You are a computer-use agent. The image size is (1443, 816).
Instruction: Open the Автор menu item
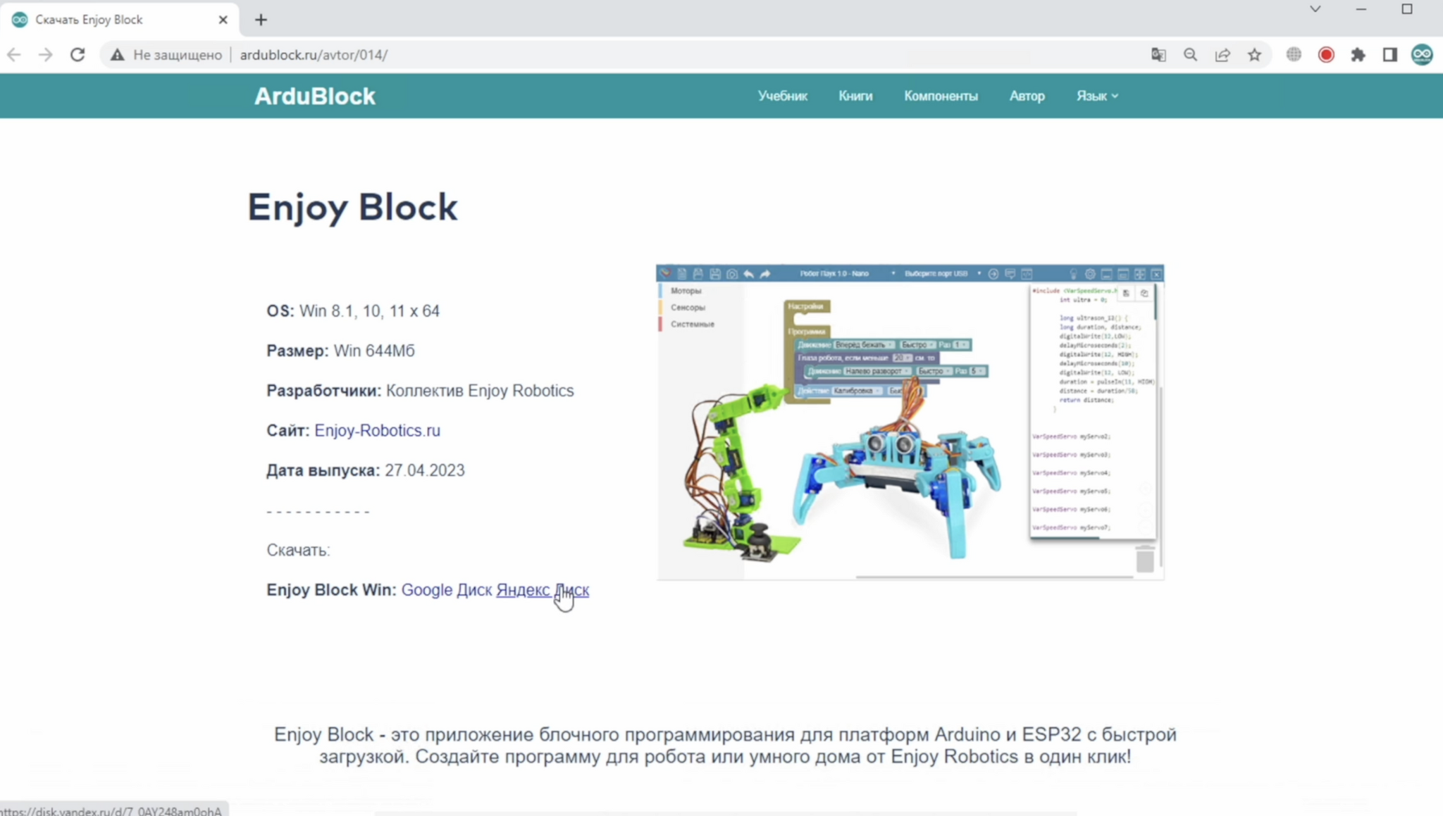tap(1027, 96)
